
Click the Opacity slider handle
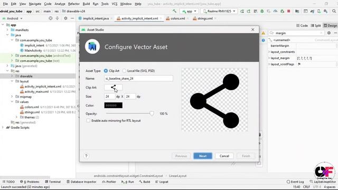(152, 113)
